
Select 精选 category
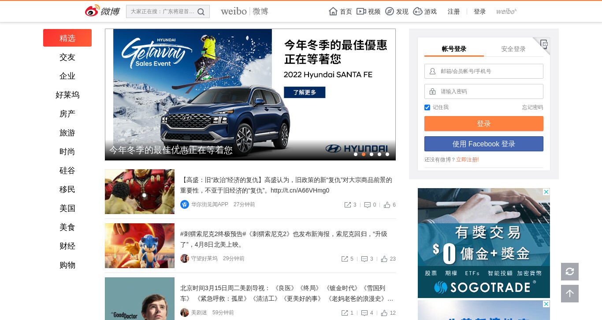click(67, 38)
